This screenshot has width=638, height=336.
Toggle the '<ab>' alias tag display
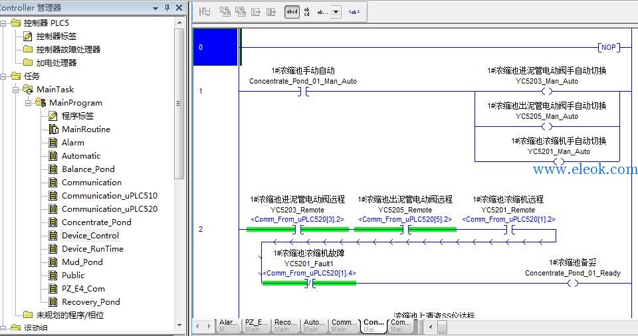tap(354, 12)
